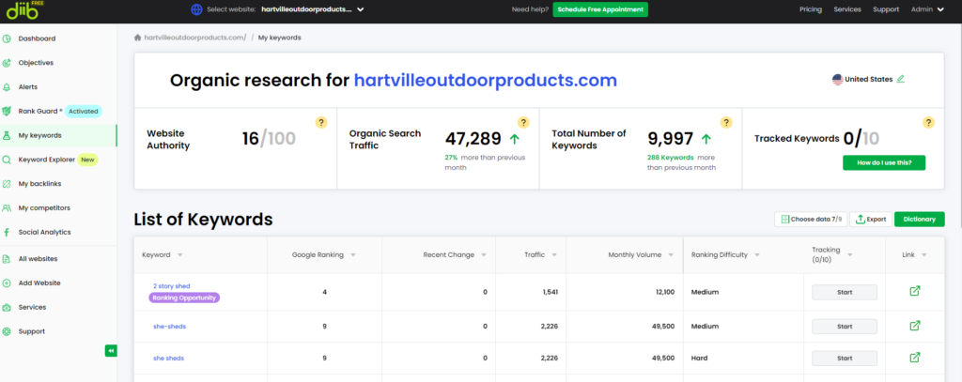962x382 pixels.
Task: Open external link for she sheds Hard row
Action: (914, 358)
